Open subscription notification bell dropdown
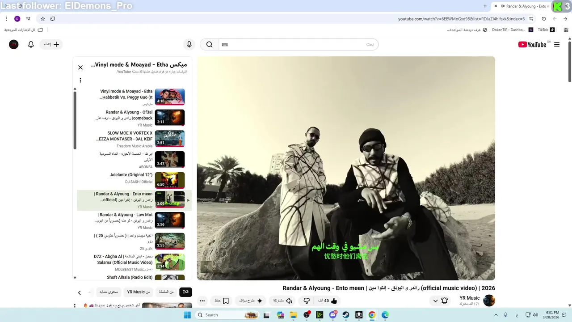This screenshot has width=572, height=322. pyautogui.click(x=440, y=301)
